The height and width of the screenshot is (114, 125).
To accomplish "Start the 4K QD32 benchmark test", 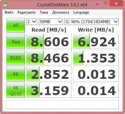I will pos(16,90).
